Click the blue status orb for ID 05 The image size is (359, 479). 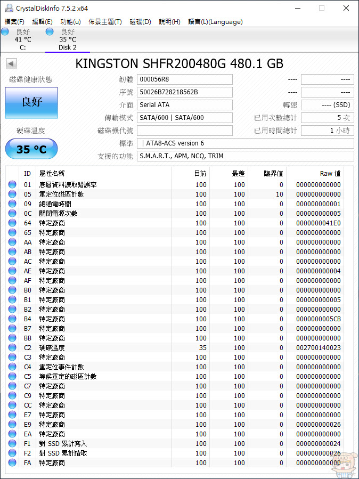tap(12, 194)
